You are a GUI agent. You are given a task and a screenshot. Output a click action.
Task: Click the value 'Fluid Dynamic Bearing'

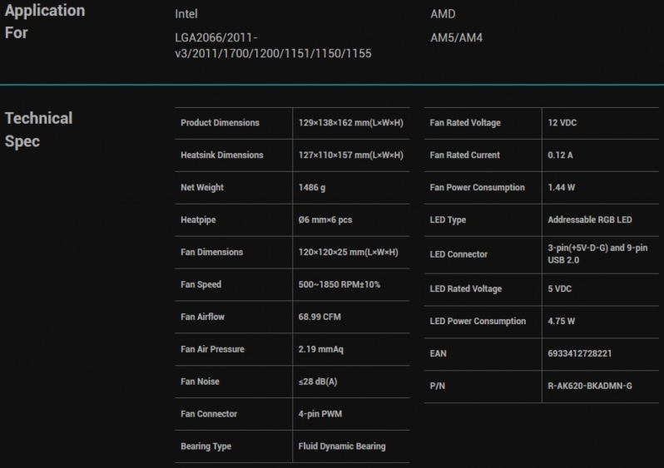click(x=342, y=446)
